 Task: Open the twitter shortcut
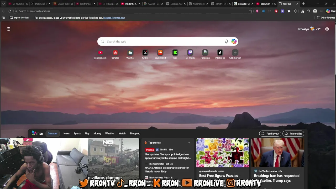(145, 54)
